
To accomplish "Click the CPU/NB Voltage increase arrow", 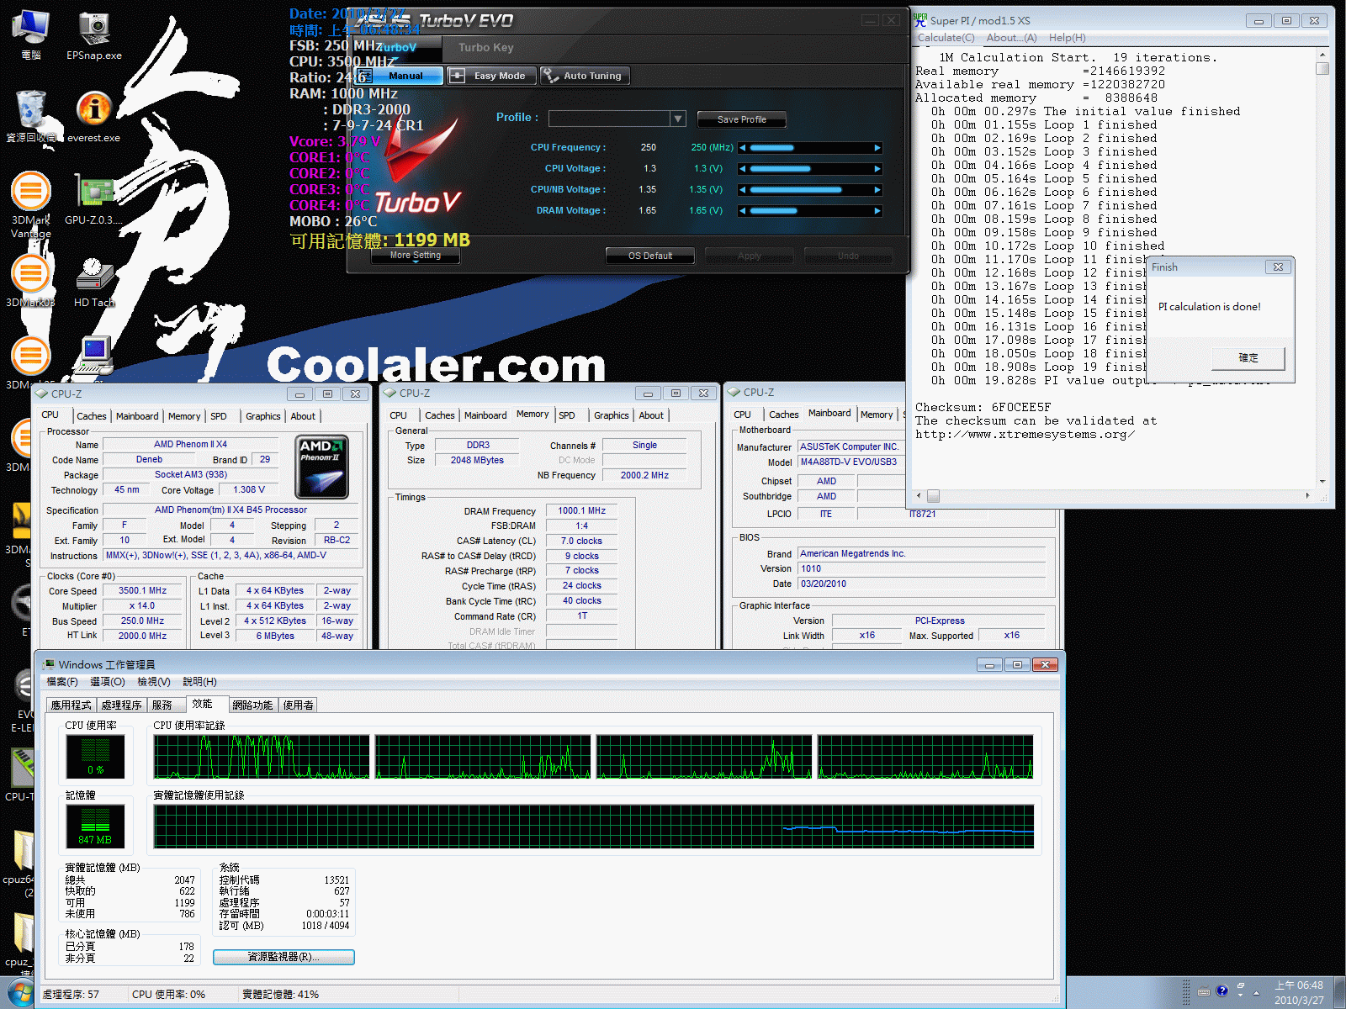I will (x=877, y=190).
